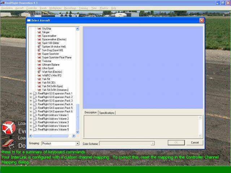Image resolution: width=231 pixels, height=173 pixels.
Task: Click the Ultimate Biplane icon
Action: (x=39, y=65)
